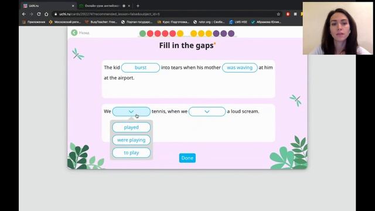This screenshot has height=211, width=375.
Task: Open the Абрамова Юлия bookmark
Action: (x=266, y=22)
